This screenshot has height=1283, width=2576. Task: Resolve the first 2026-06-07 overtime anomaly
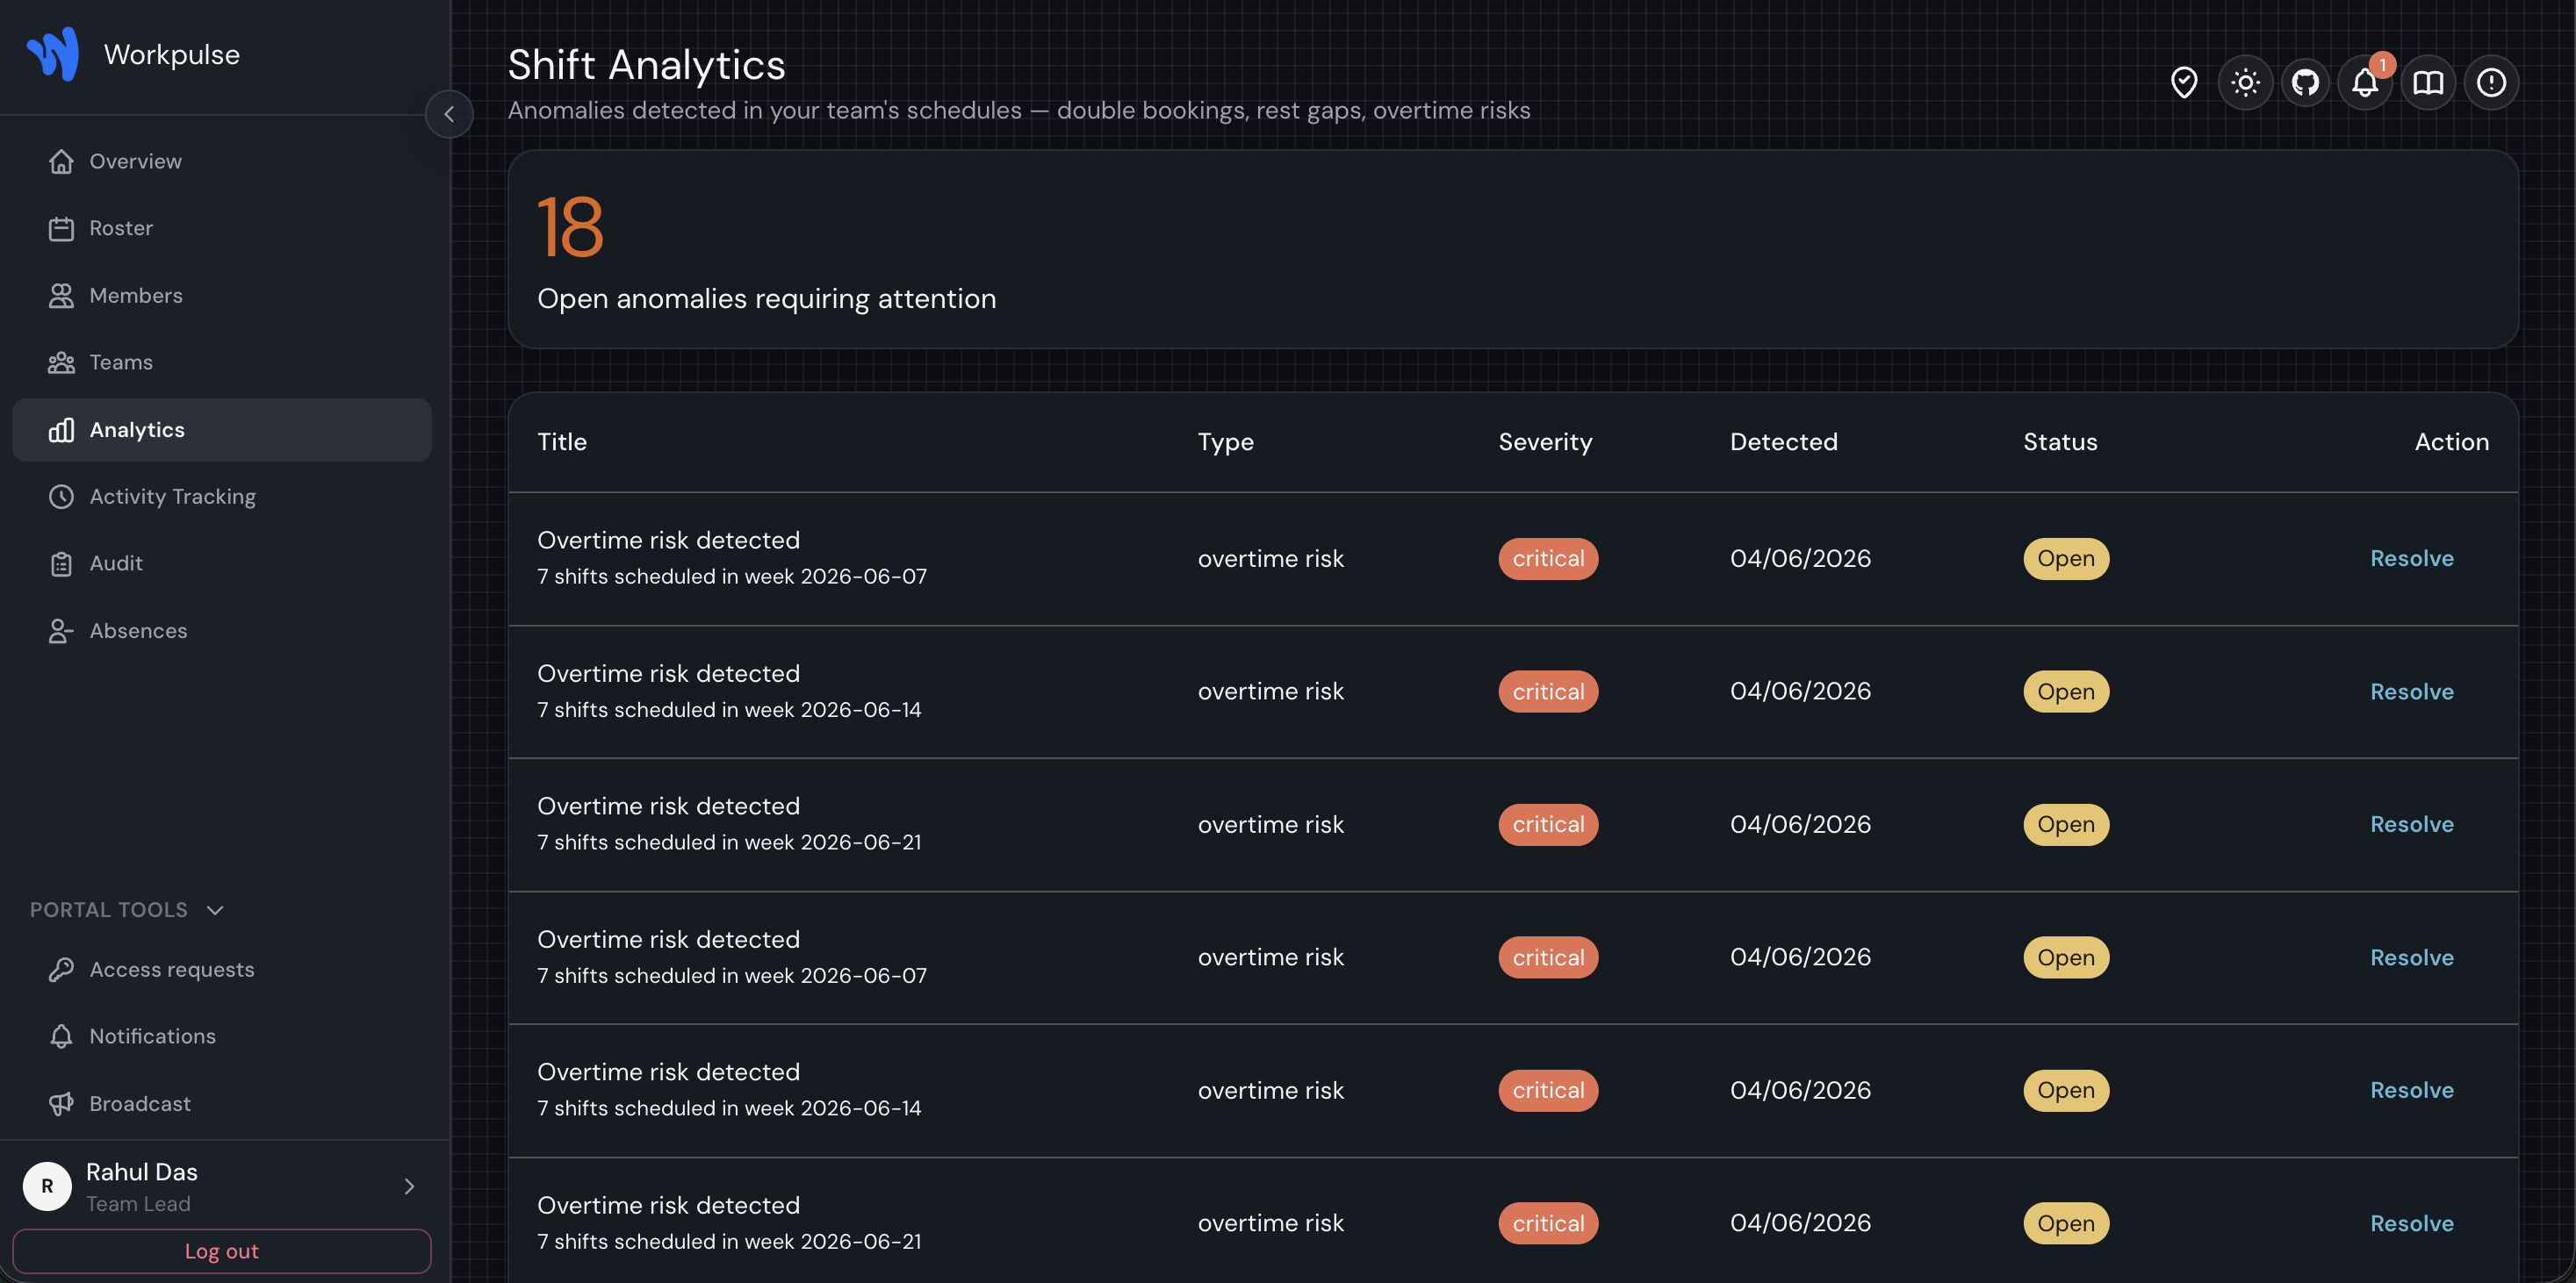[x=2412, y=558]
